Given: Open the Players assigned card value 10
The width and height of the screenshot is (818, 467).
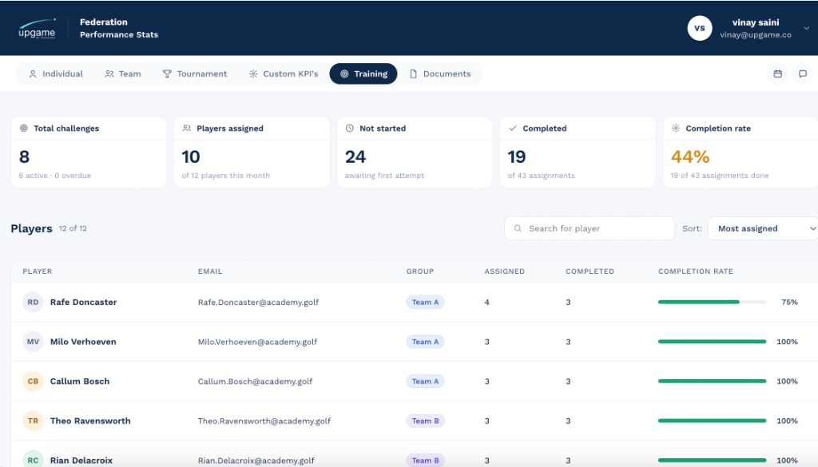Looking at the screenshot, I should (191, 157).
